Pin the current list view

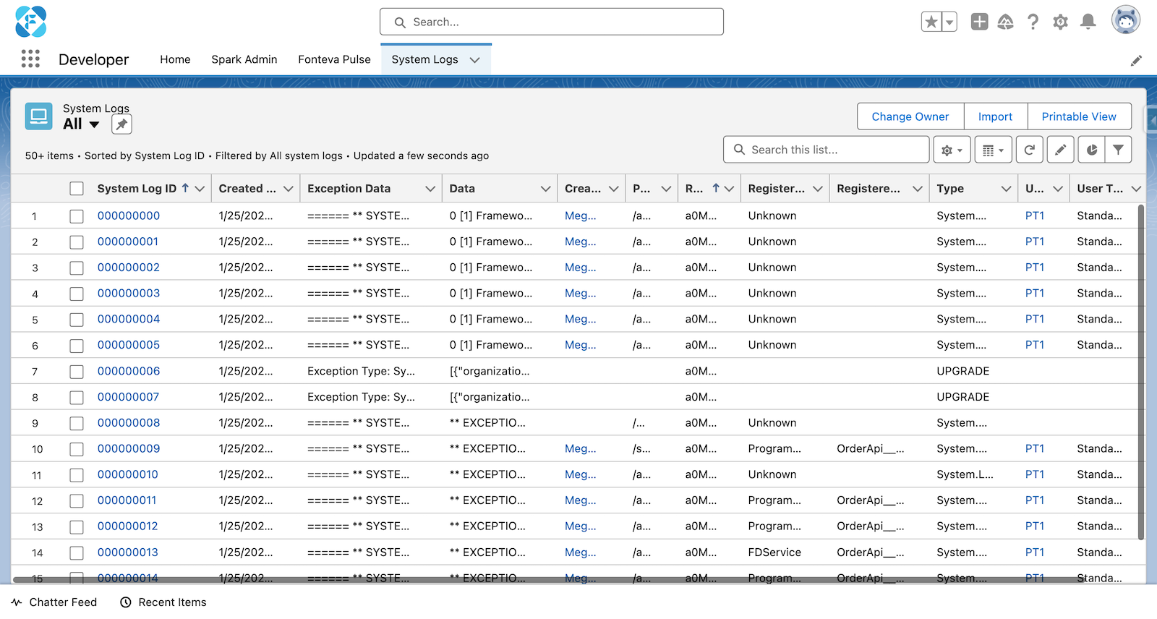pos(121,124)
